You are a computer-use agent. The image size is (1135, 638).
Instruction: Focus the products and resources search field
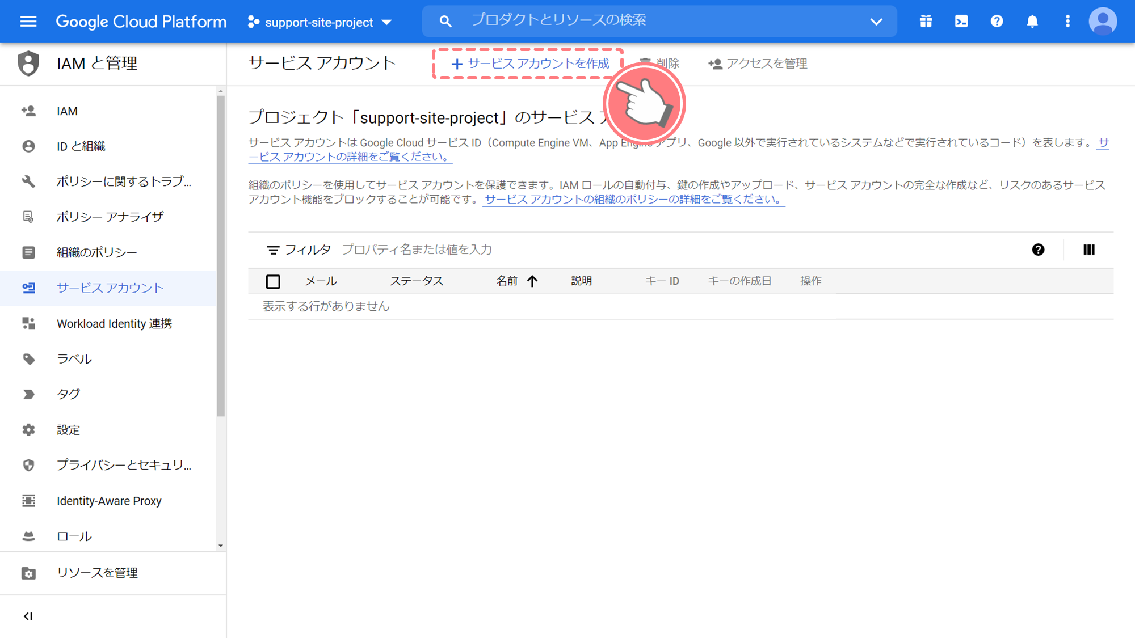(x=658, y=20)
